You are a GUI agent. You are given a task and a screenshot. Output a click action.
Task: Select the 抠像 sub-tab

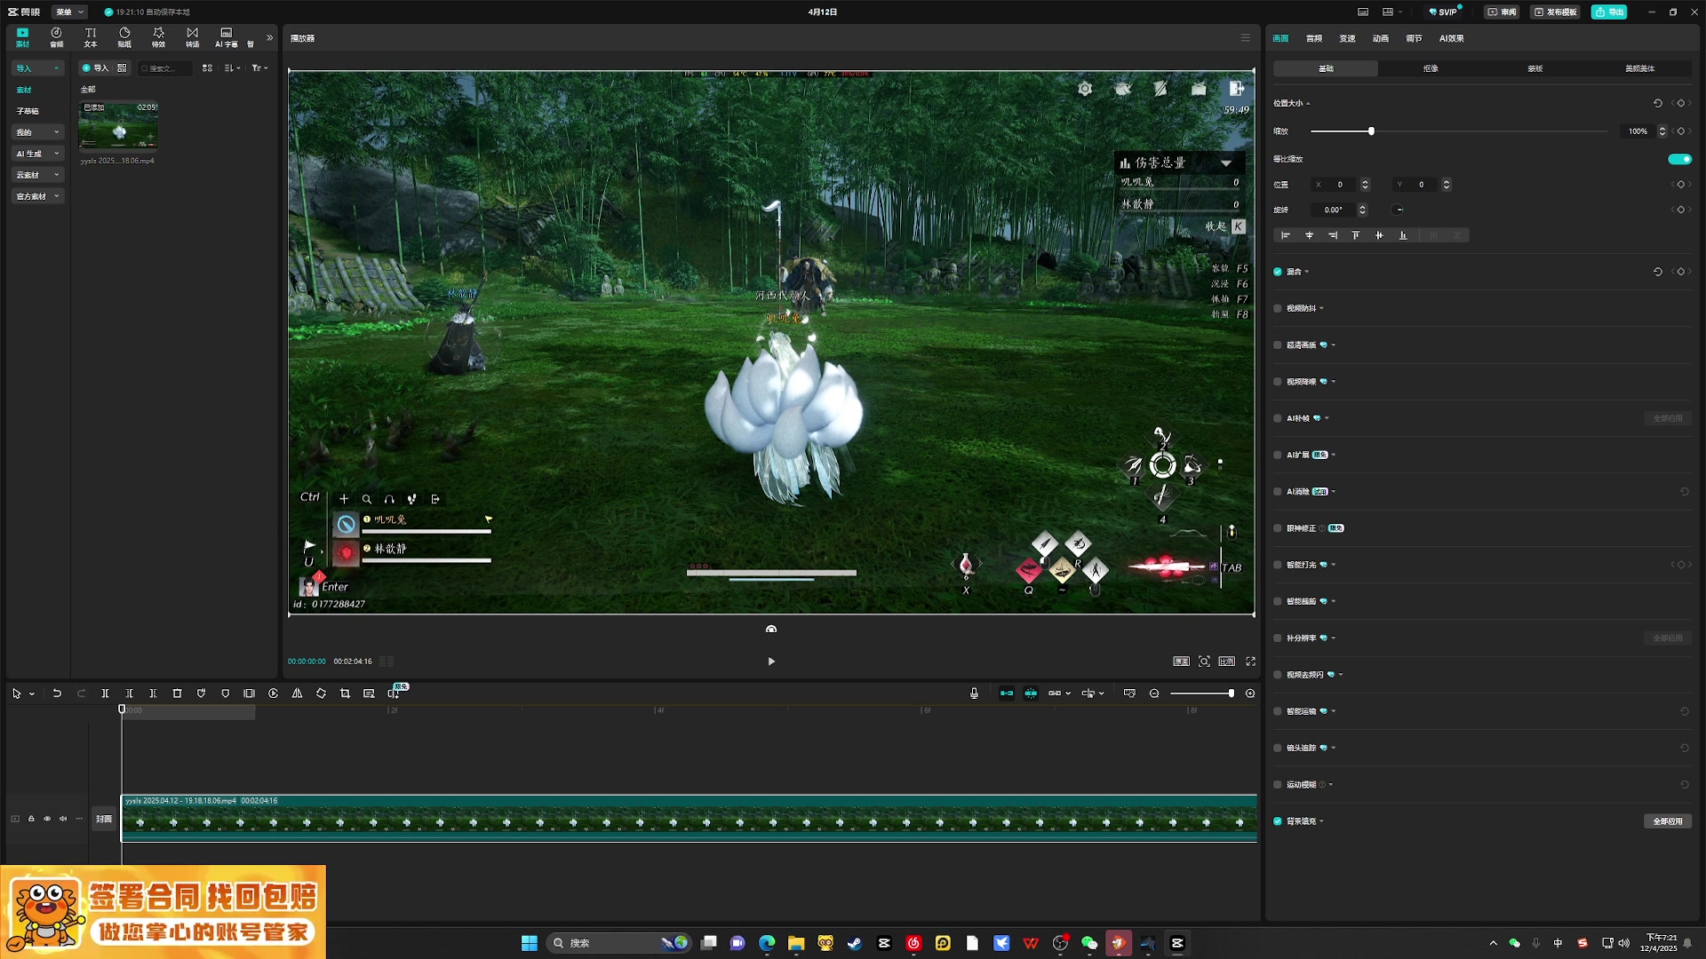[1431, 68]
